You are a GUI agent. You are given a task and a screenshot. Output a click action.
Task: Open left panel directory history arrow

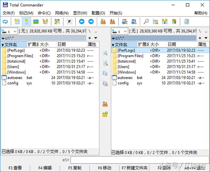point(95,38)
